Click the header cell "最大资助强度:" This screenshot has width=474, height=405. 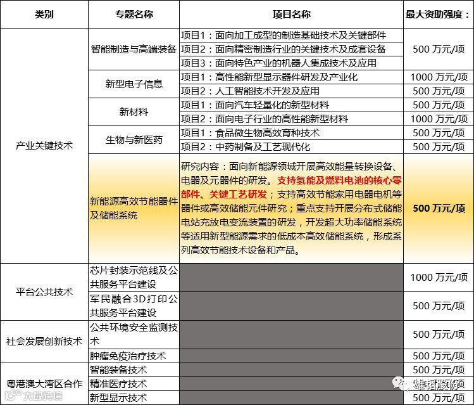click(439, 14)
